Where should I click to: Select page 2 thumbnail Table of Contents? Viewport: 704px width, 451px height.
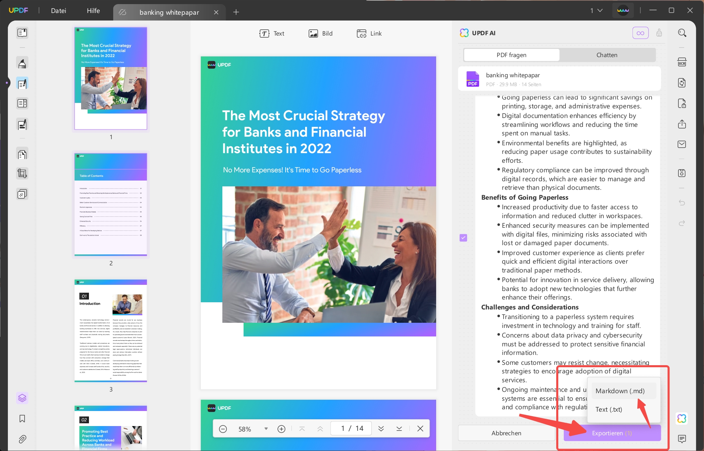pos(111,204)
